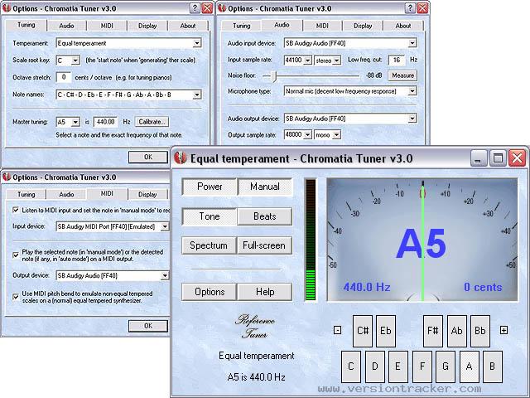Toggle the Tone button
This screenshot has height=398, width=530.
(x=210, y=216)
